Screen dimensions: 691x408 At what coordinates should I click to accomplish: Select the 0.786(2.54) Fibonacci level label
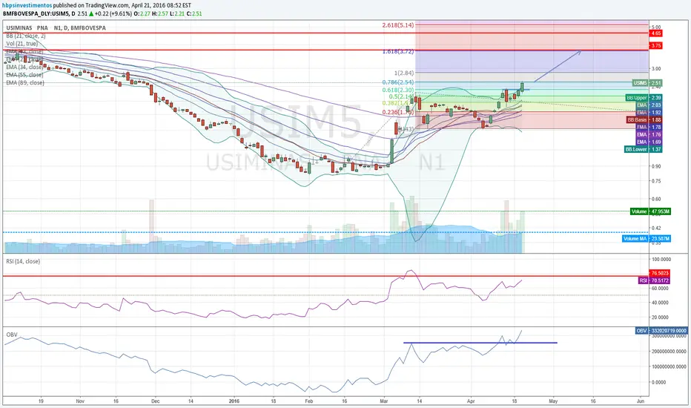398,82
